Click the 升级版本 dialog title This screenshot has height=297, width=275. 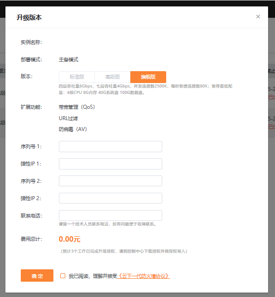pos(29,17)
